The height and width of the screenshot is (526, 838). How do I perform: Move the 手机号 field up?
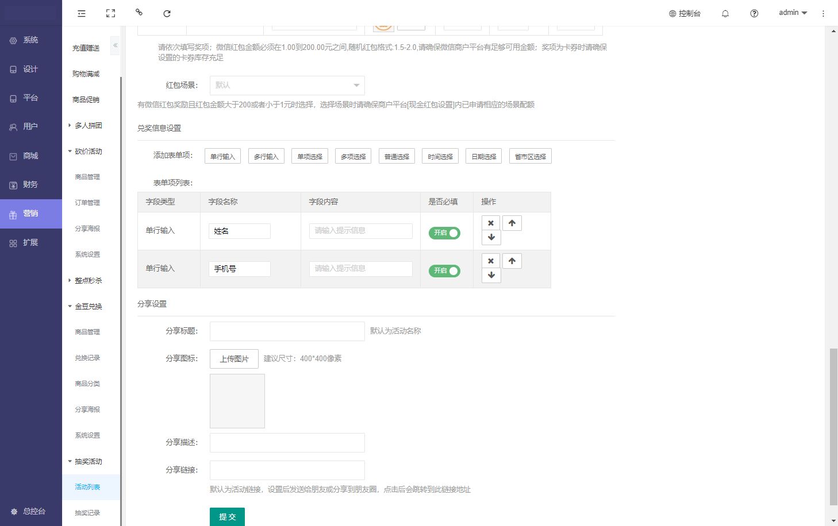[512, 261]
